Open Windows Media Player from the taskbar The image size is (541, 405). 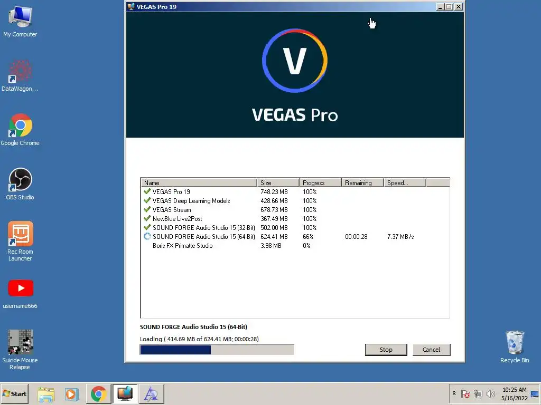(72, 394)
